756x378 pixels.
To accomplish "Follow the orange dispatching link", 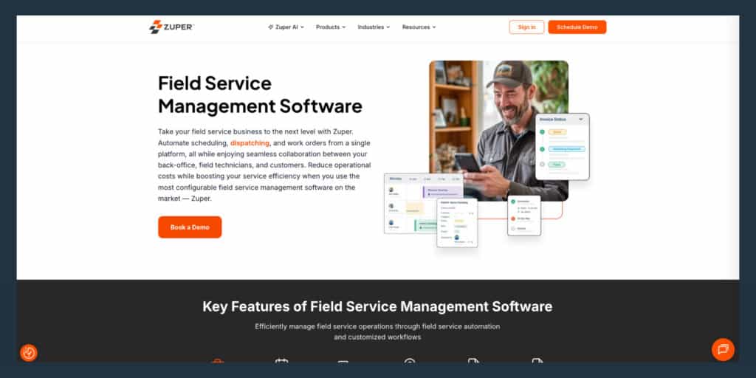I will pos(250,143).
